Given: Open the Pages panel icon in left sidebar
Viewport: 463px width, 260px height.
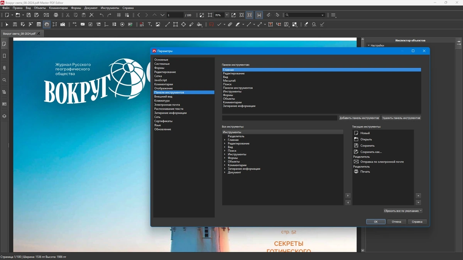Looking at the screenshot, I should [4, 44].
